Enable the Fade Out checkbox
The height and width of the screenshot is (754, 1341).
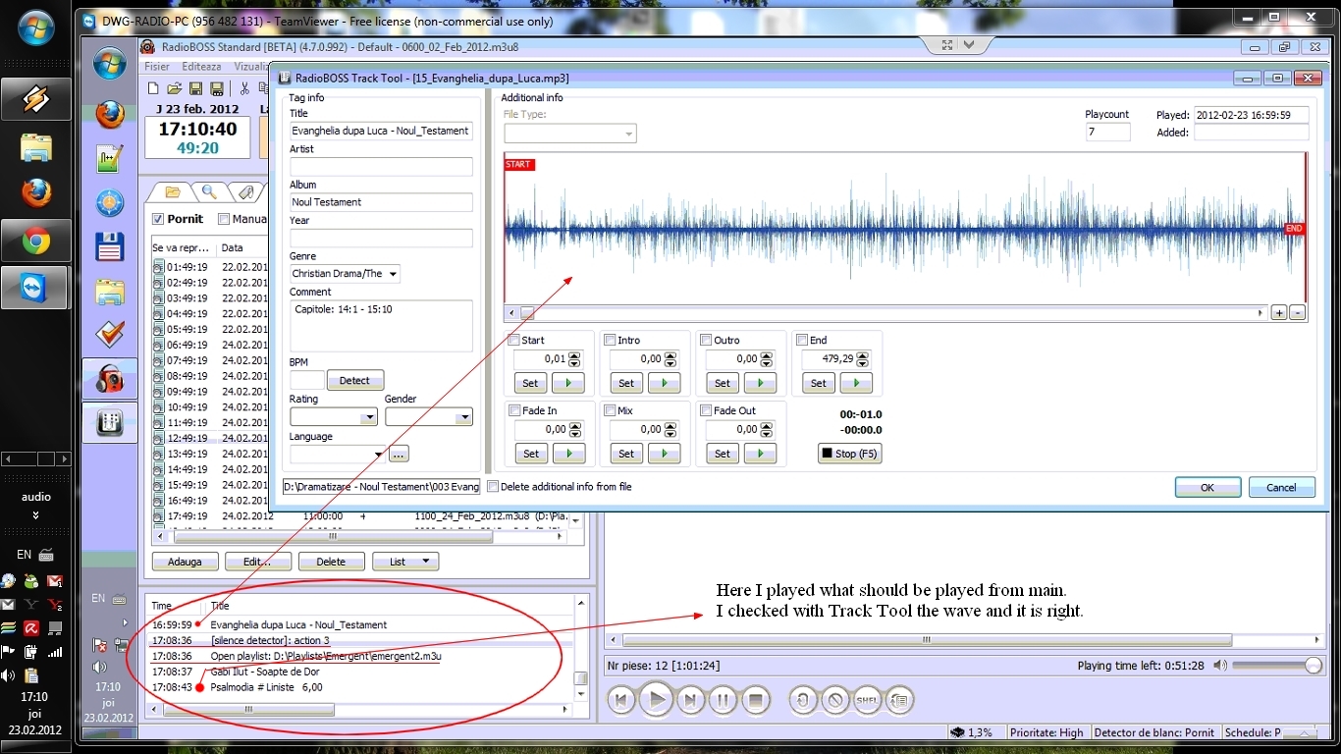(x=706, y=410)
